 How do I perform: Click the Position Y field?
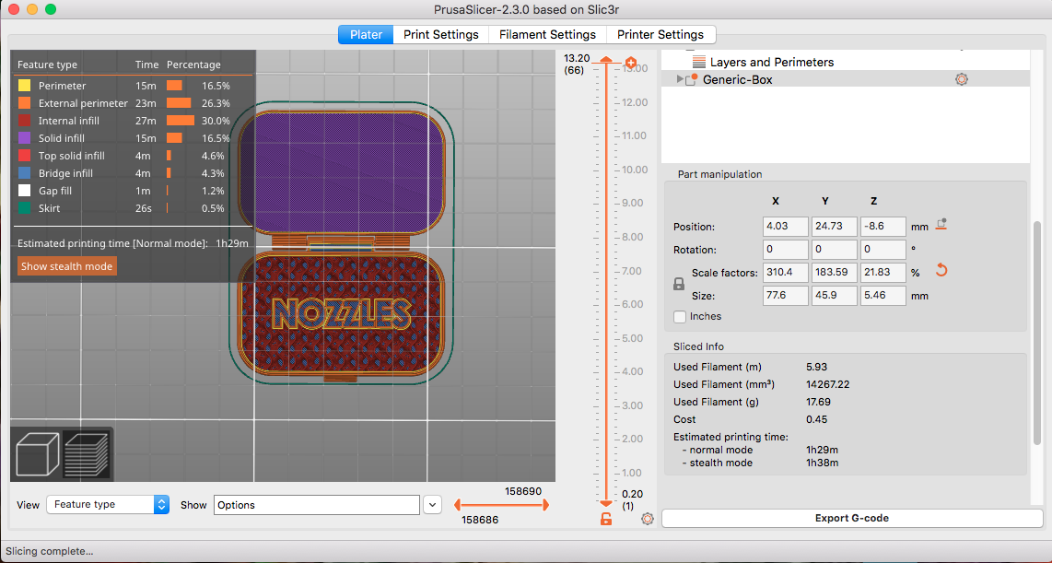coord(834,226)
